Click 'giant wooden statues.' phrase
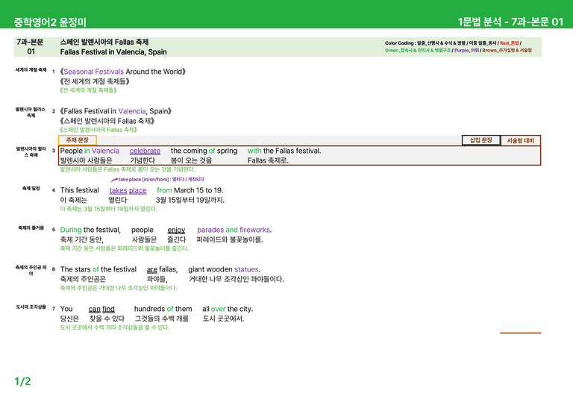Viewport: 573px width, 405px height. pyautogui.click(x=224, y=269)
